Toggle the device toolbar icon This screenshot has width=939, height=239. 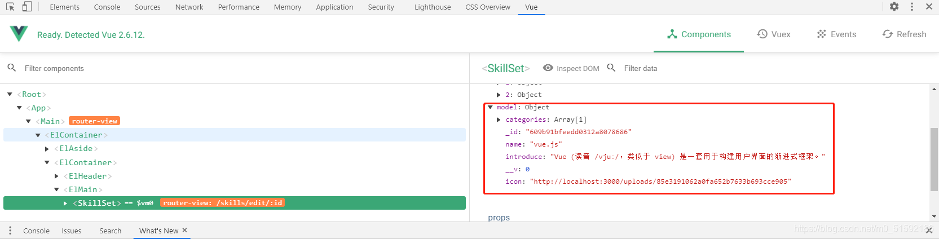(x=27, y=7)
